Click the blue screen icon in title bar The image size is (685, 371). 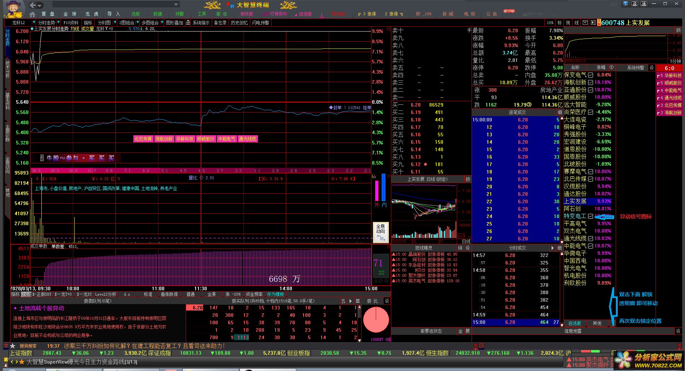[x=626, y=4]
